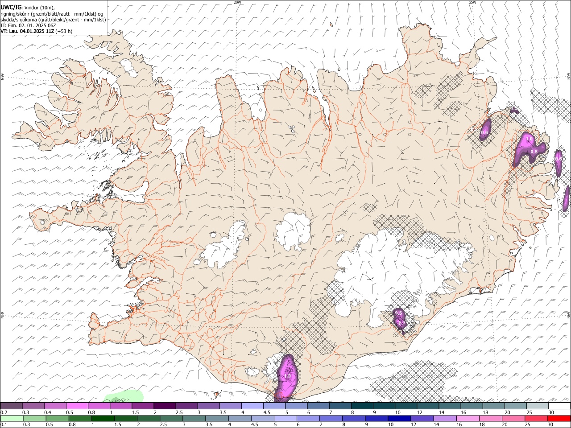Click the 0.6 value on the inland northeast blob

484,132
